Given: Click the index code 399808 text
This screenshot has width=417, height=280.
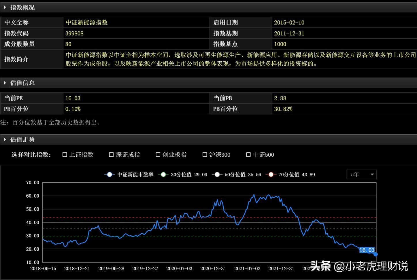Looking at the screenshot, I should point(74,33).
